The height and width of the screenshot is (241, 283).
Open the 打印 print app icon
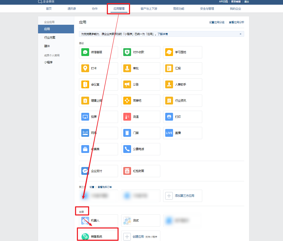[x=169, y=117]
